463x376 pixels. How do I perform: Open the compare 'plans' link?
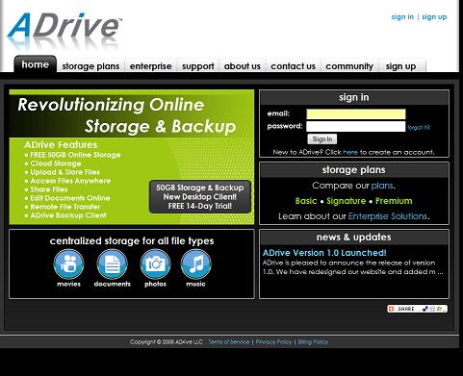click(382, 186)
